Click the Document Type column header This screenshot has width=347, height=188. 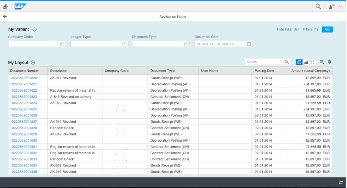point(162,71)
